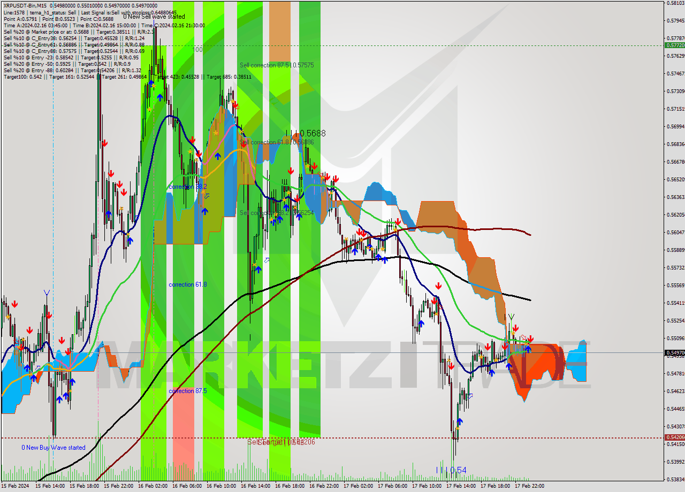Click 'Sell correction 38.2 | 0.56254' label

click(x=277, y=213)
